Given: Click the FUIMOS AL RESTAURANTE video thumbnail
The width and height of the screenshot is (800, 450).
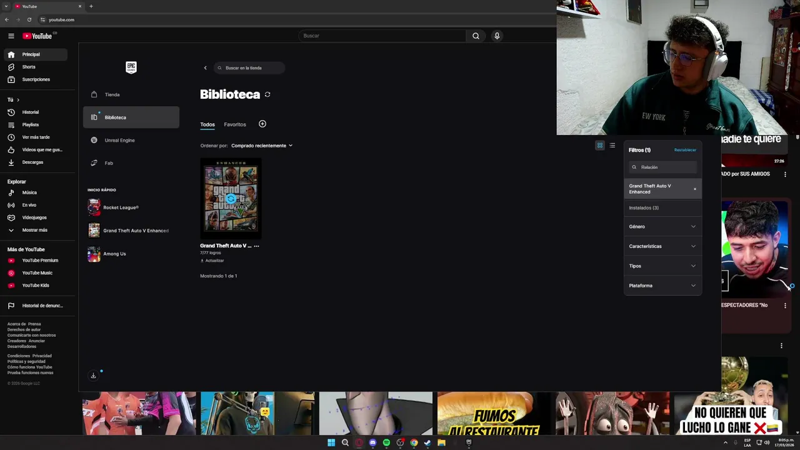Looking at the screenshot, I should (x=494, y=413).
